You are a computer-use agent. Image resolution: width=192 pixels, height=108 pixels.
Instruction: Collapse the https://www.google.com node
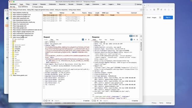coord(9,37)
